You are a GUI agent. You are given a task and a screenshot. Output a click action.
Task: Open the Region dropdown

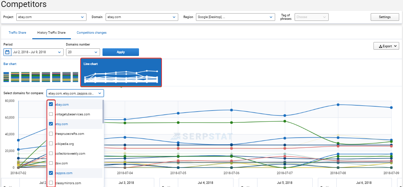click(235, 17)
